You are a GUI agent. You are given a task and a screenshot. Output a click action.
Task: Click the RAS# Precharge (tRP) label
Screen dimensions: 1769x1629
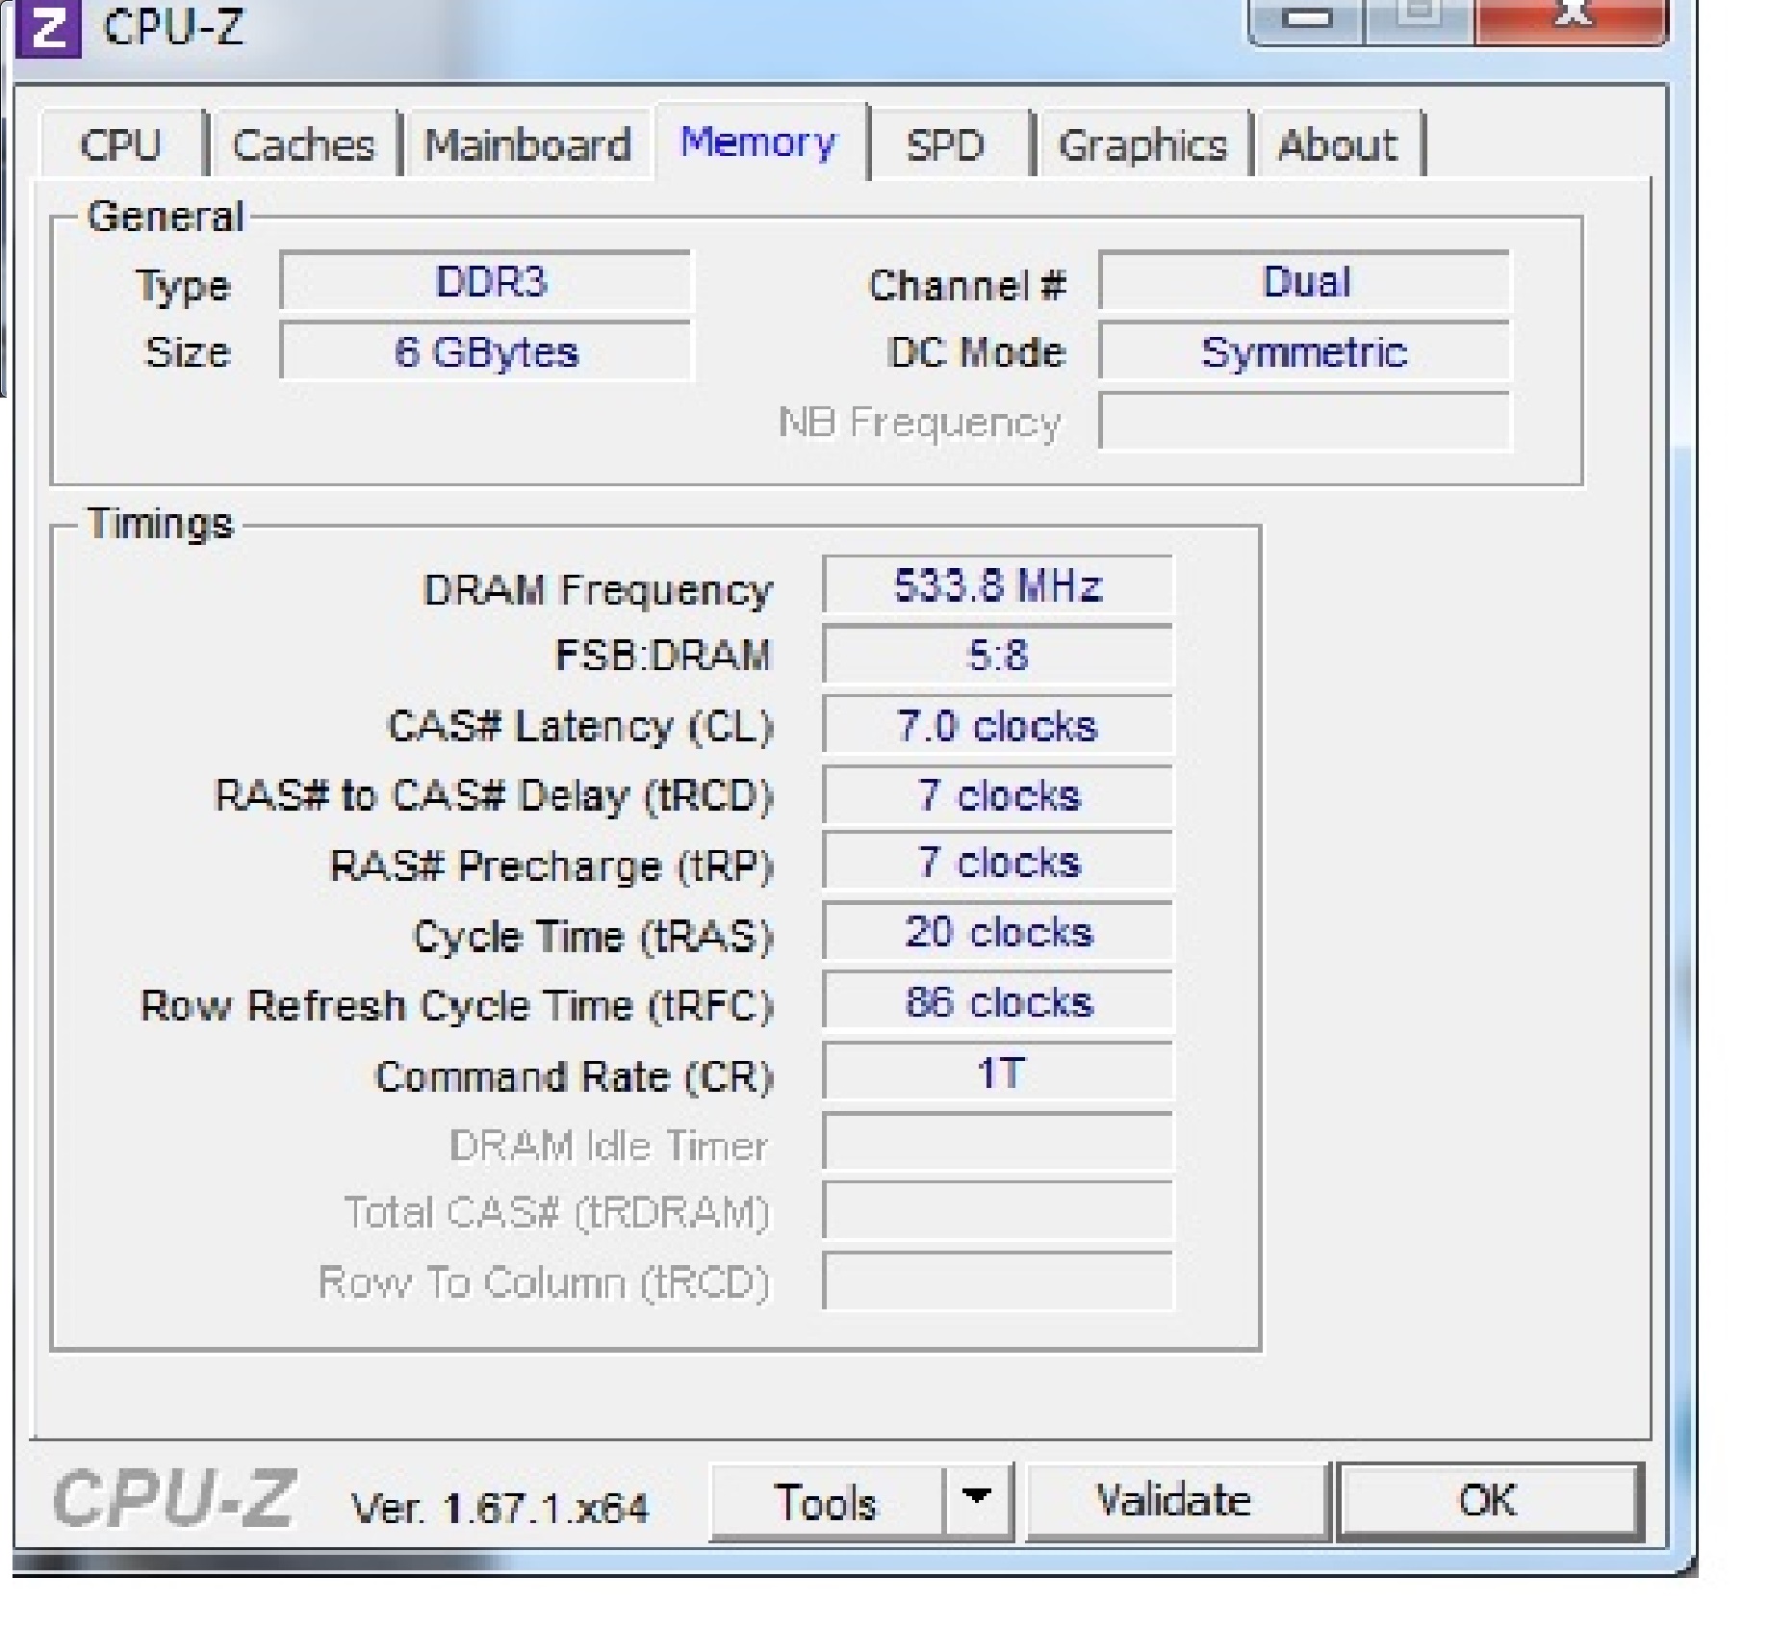tap(551, 866)
